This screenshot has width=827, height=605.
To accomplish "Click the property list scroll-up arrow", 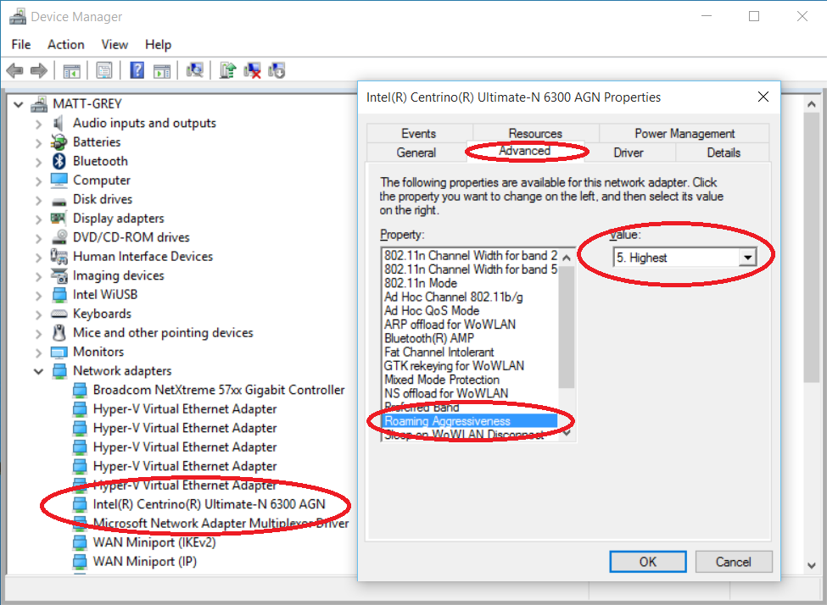I will [x=567, y=258].
